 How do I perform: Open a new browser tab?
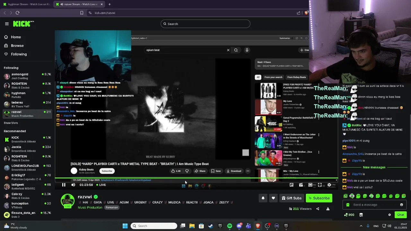[x=109, y=4]
